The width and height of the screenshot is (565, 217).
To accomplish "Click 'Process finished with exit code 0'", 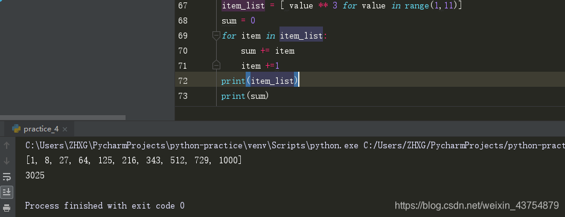I will (105, 206).
